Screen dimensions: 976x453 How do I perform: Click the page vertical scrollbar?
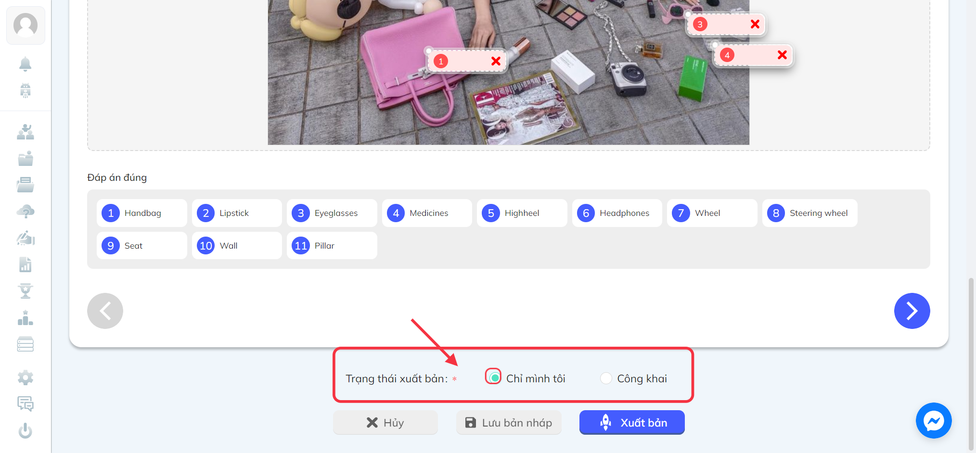[971, 363]
